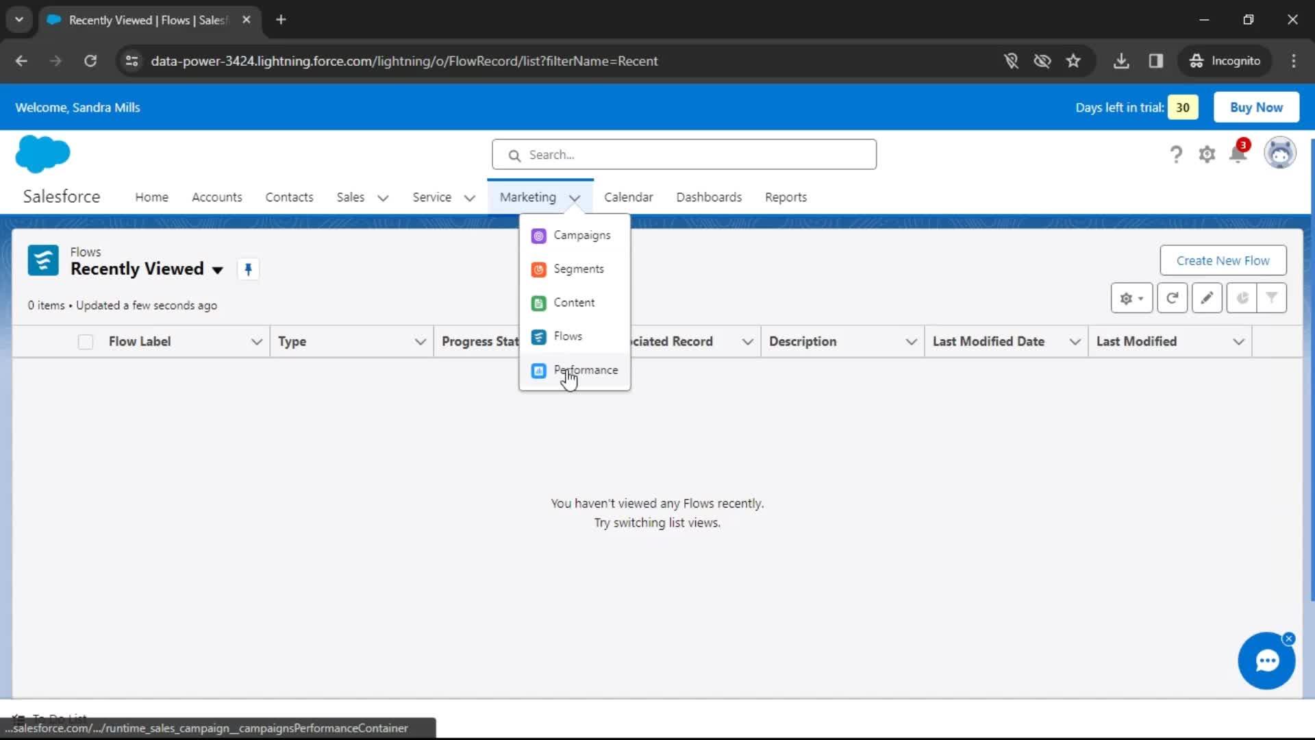Open the list view filters panel
Image resolution: width=1315 pixels, height=740 pixels.
point(1272,298)
